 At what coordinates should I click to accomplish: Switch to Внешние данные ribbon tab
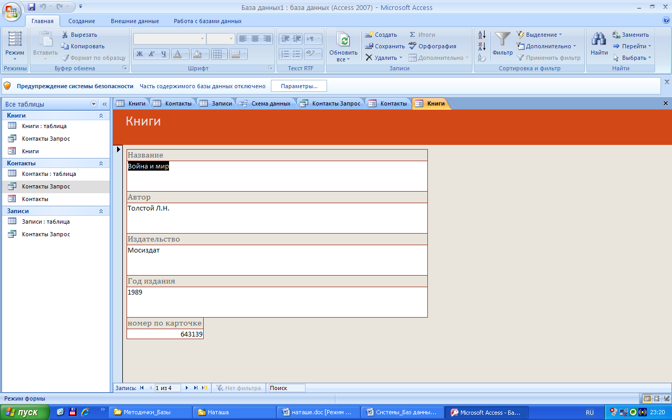[135, 21]
